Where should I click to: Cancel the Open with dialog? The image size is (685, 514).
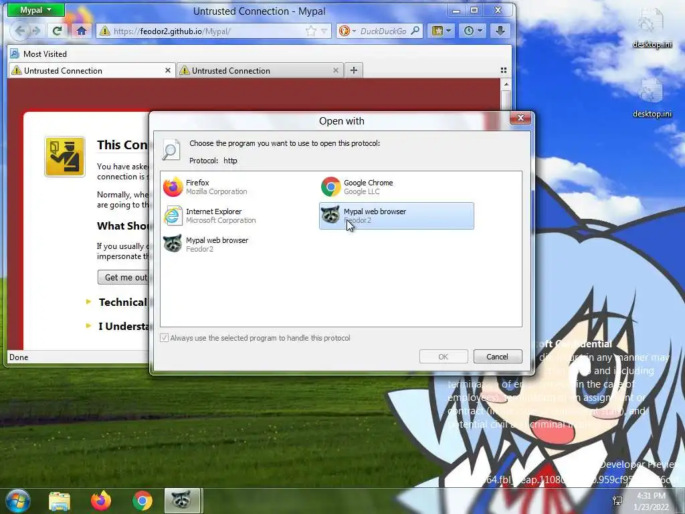tap(498, 357)
